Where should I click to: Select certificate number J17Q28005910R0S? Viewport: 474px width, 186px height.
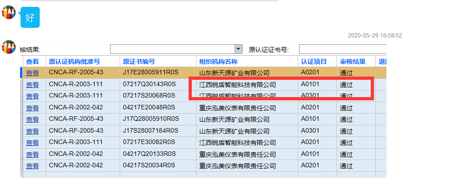point(151,119)
